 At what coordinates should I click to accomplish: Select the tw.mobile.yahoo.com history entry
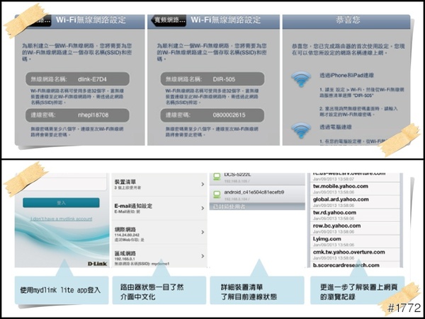pos(355,189)
